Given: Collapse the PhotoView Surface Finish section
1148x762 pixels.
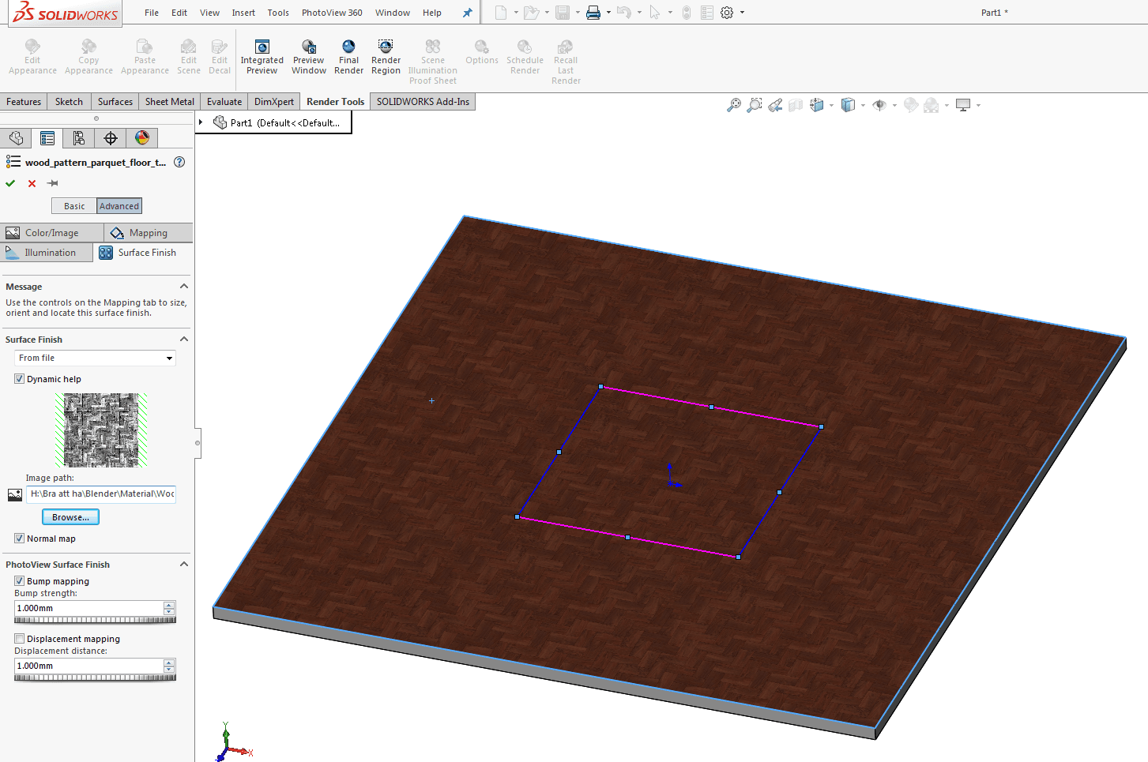Looking at the screenshot, I should pos(184,565).
